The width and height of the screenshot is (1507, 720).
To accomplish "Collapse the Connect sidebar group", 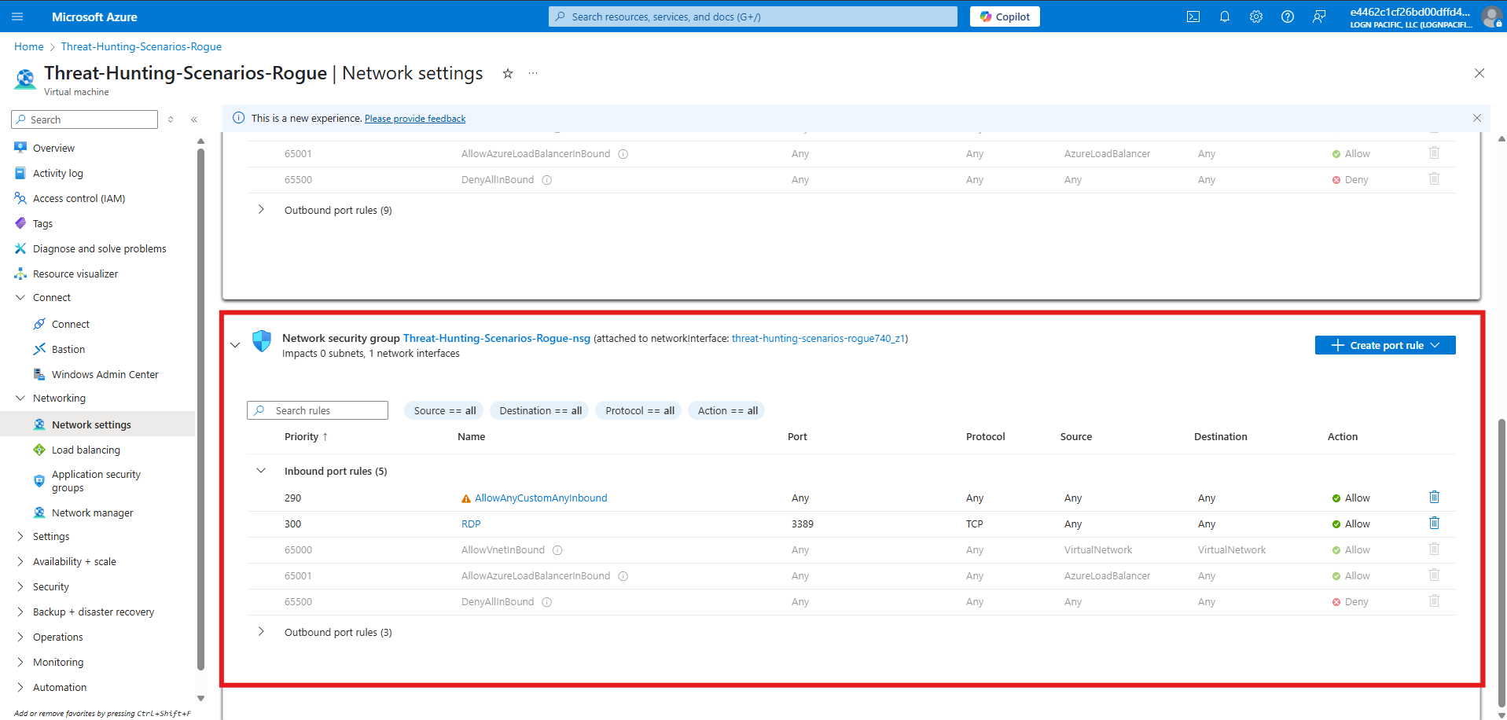I will pyautogui.click(x=20, y=297).
